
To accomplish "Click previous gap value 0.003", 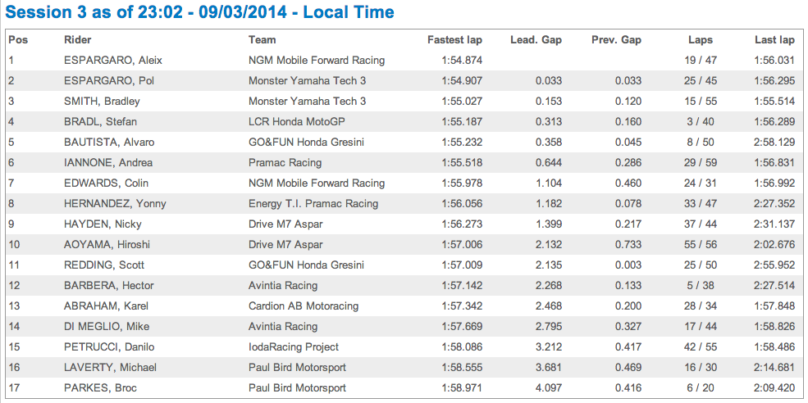I will (628, 265).
